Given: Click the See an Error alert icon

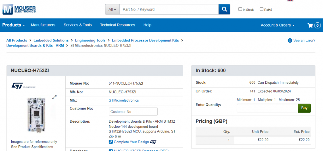Looking at the screenshot, I should [x=290, y=41].
